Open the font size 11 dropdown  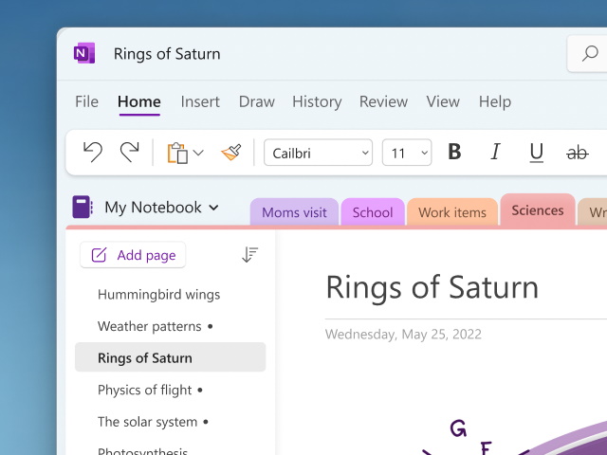pos(407,153)
